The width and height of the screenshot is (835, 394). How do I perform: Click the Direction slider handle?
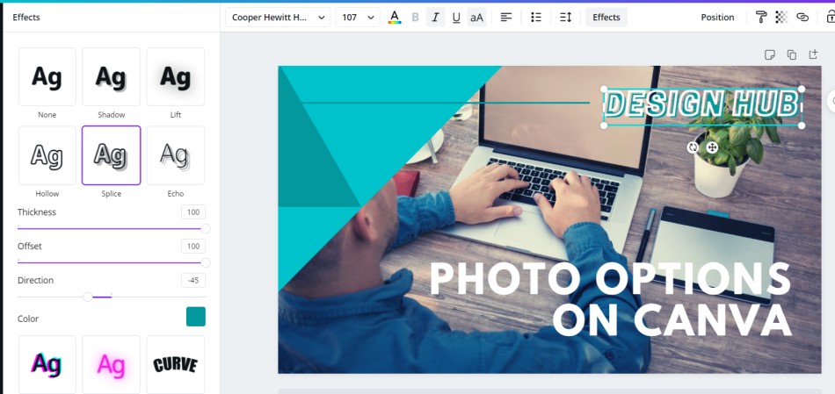88,297
